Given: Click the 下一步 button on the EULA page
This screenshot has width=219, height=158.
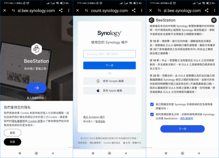Looking at the screenshot, I should tap(182, 129).
